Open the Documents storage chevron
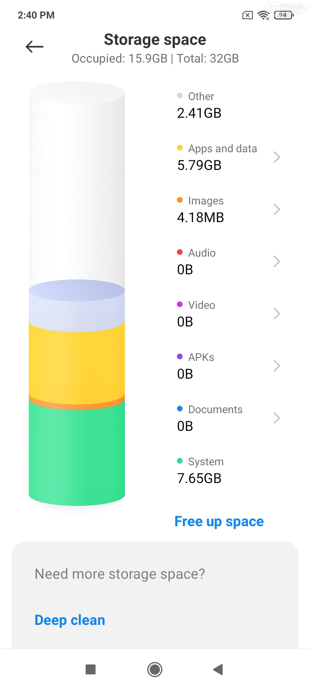Image resolution: width=310 pixels, height=690 pixels. (x=277, y=418)
